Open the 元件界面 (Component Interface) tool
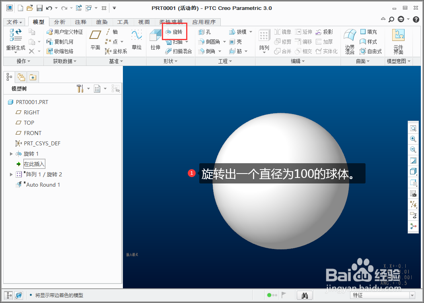 coord(398,41)
